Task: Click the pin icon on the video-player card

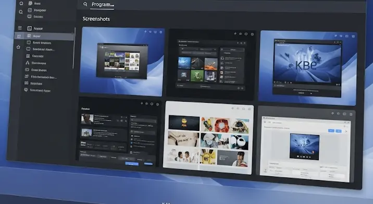Action: click(x=332, y=113)
